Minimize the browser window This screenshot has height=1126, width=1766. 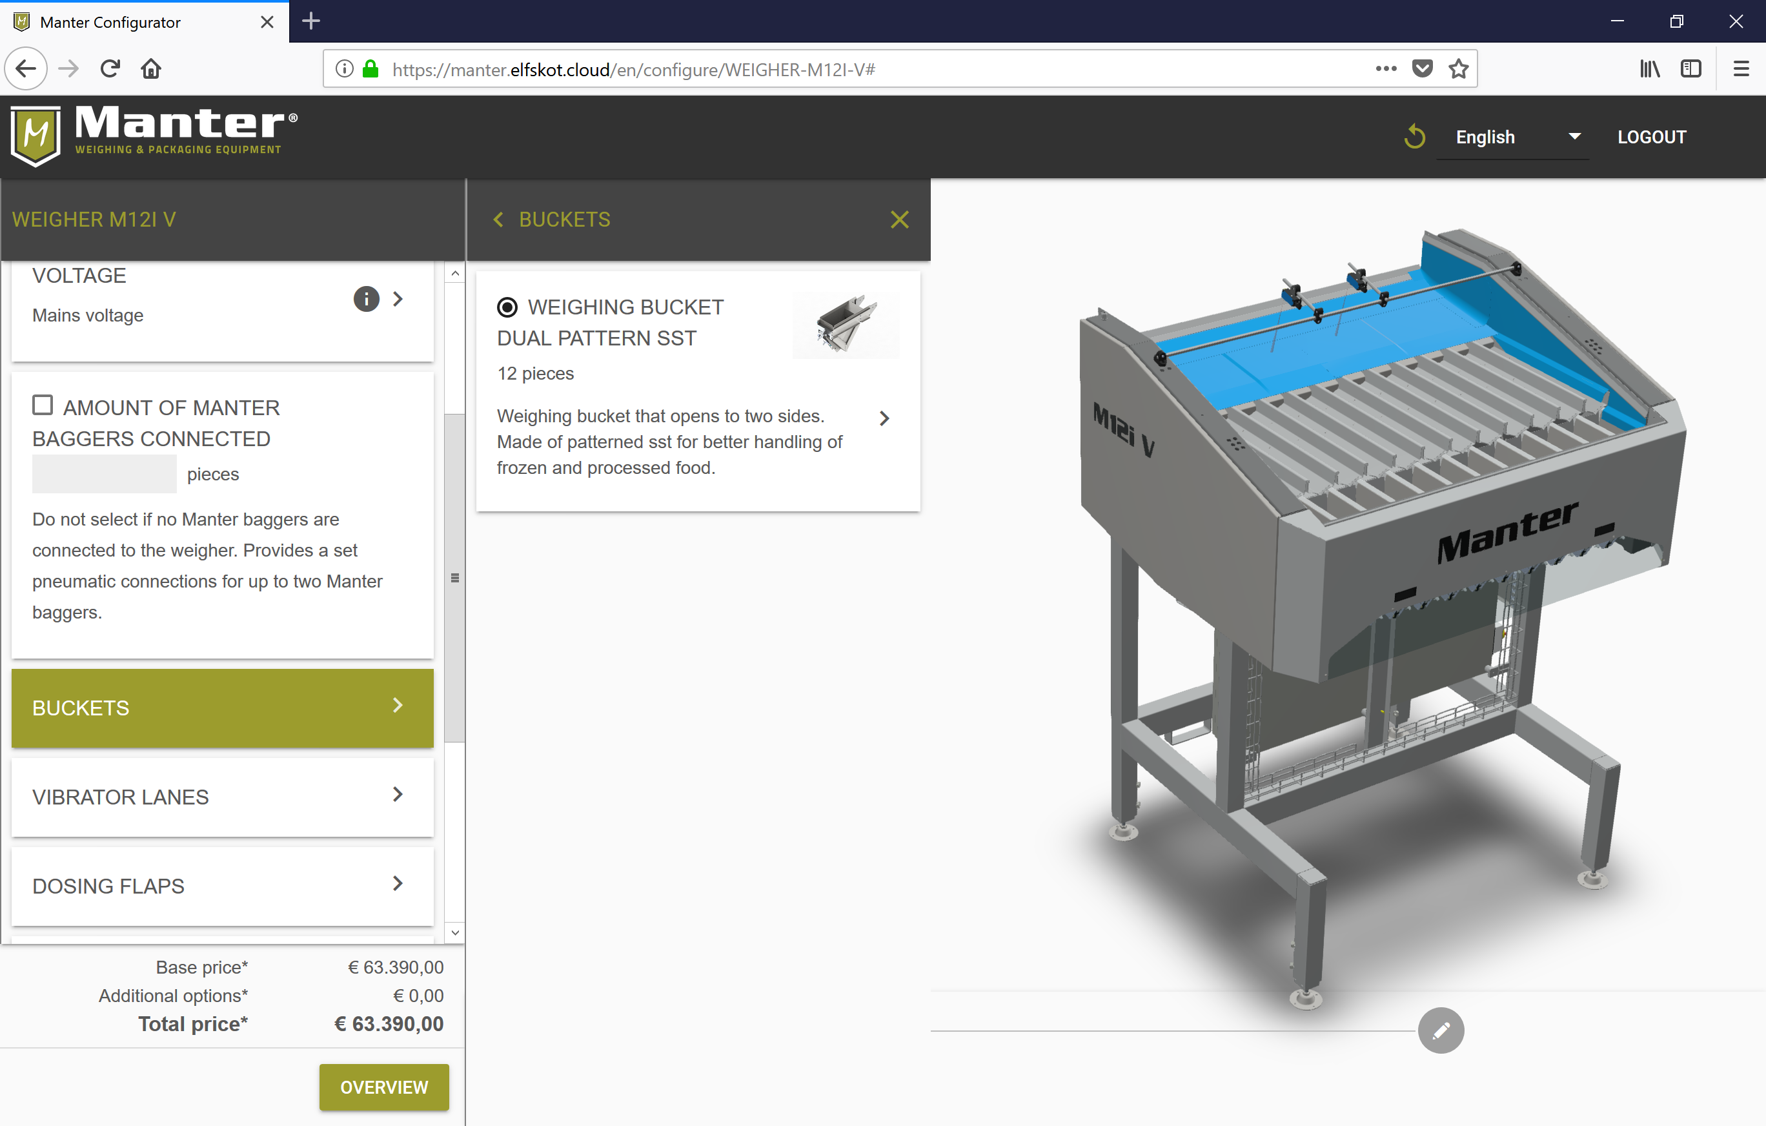tap(1617, 21)
